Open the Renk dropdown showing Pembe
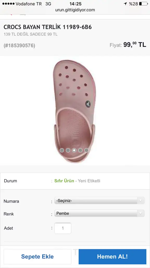The image size is (150, 268). [99, 213]
